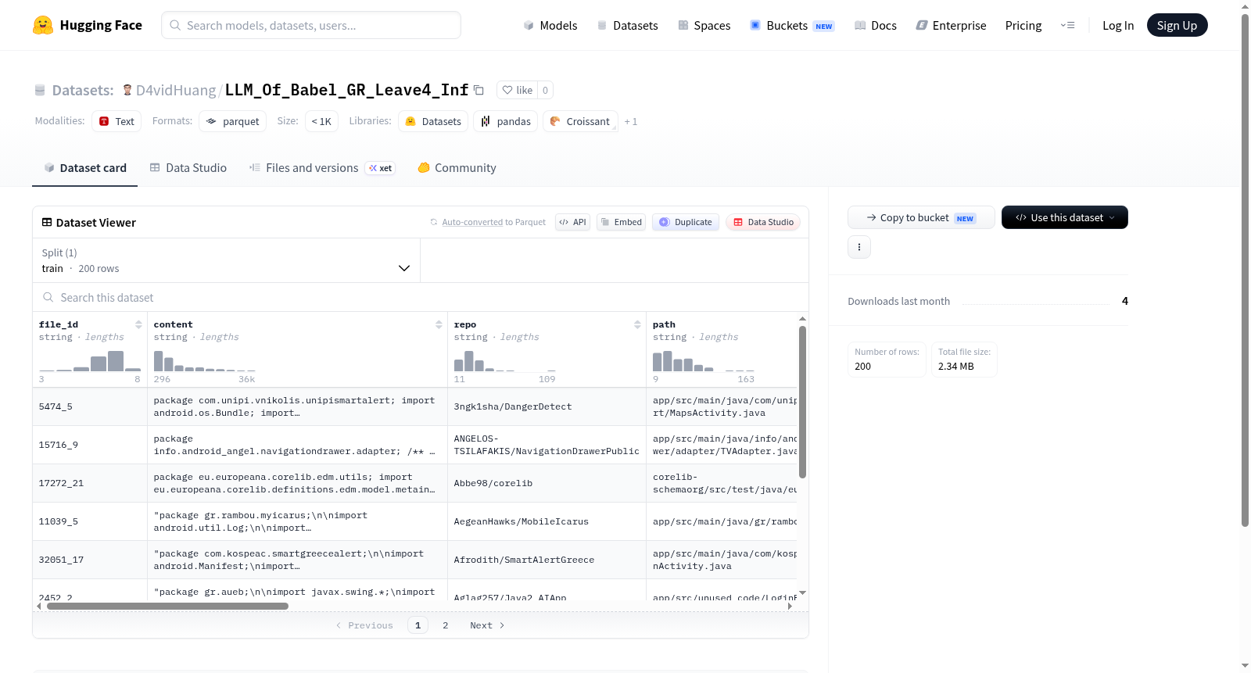
Task: Open Data Studio from viewer header
Action: tap(763, 222)
